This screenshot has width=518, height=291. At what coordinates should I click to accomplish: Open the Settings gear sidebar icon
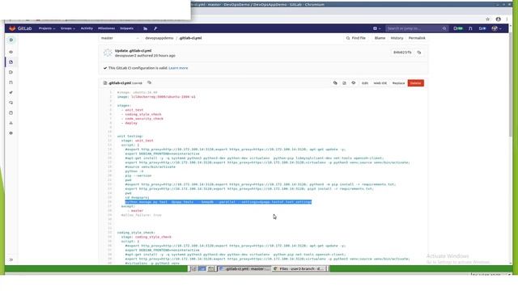[11, 133]
